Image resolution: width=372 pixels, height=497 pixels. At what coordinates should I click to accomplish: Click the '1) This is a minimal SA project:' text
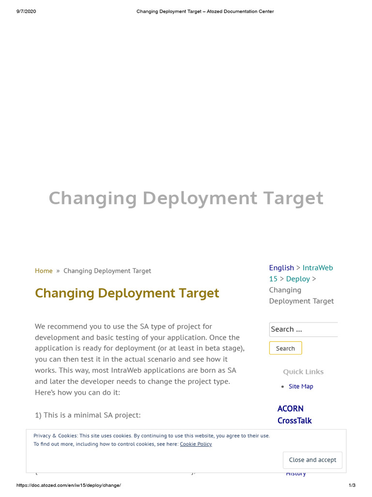[x=88, y=415]
